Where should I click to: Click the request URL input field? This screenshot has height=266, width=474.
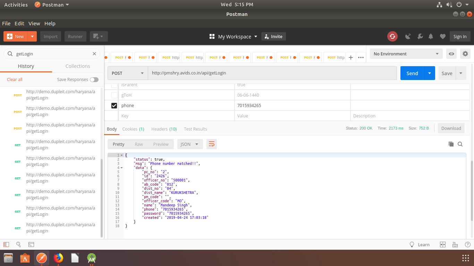click(272, 73)
